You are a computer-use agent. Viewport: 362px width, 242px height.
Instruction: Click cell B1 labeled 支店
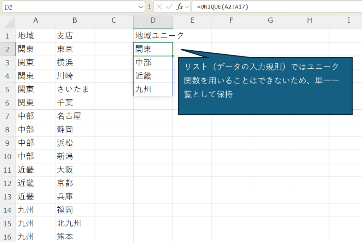(75, 36)
